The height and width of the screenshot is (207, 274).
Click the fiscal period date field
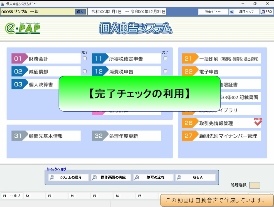click(127, 12)
